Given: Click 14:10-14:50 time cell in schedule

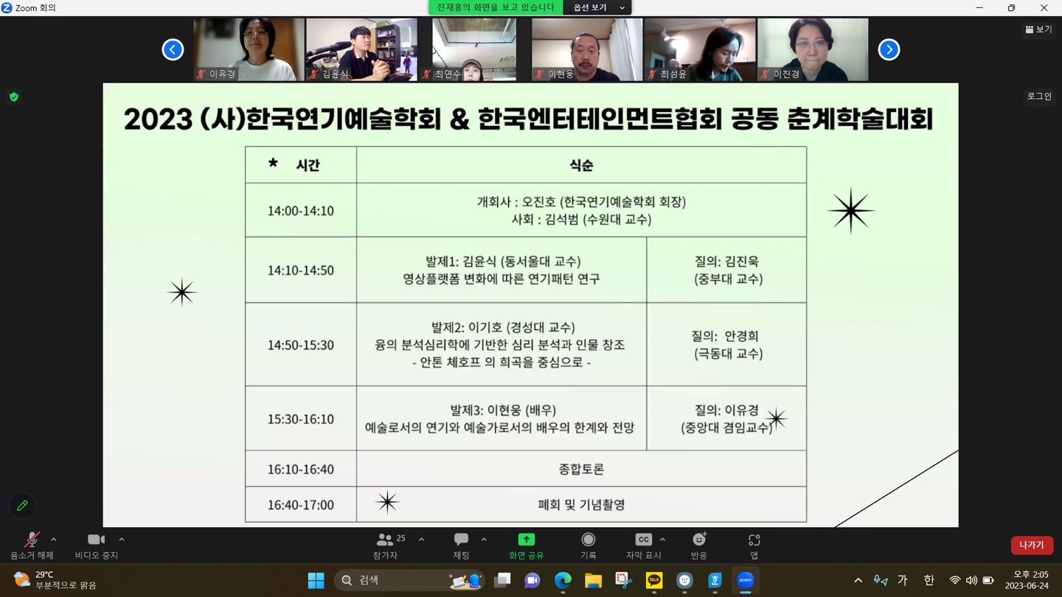Looking at the screenshot, I should click(301, 270).
